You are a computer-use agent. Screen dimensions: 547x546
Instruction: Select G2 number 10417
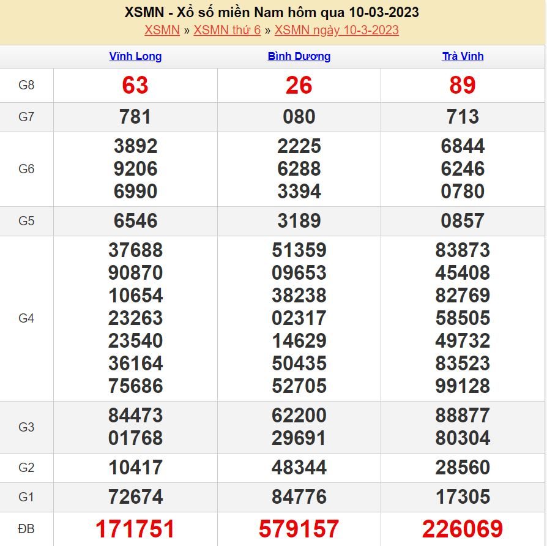coord(135,468)
